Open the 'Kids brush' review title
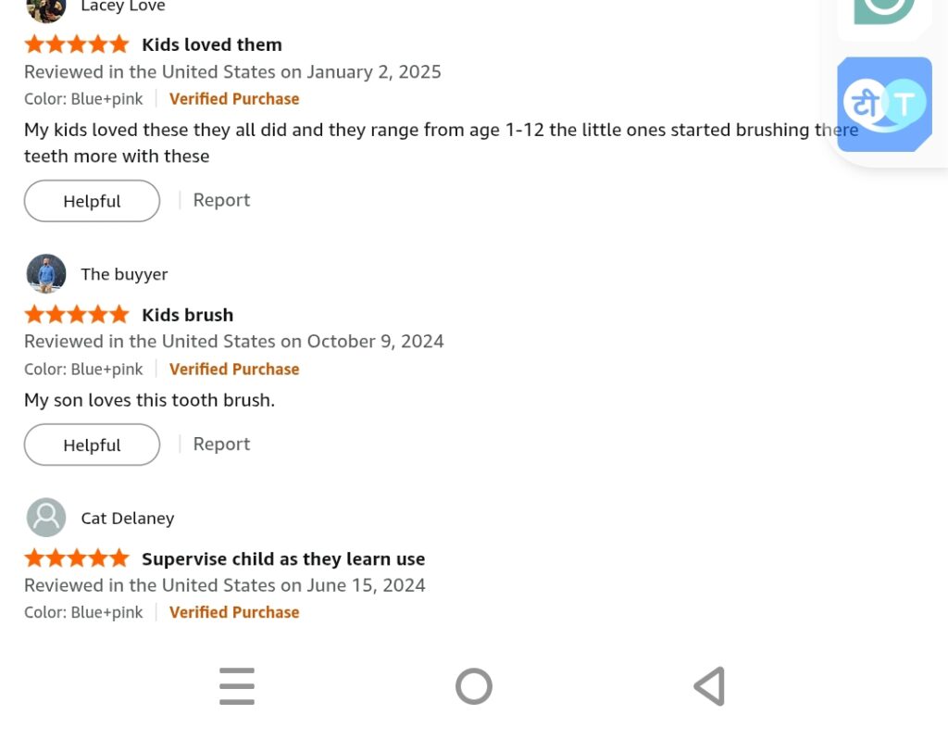 (187, 315)
